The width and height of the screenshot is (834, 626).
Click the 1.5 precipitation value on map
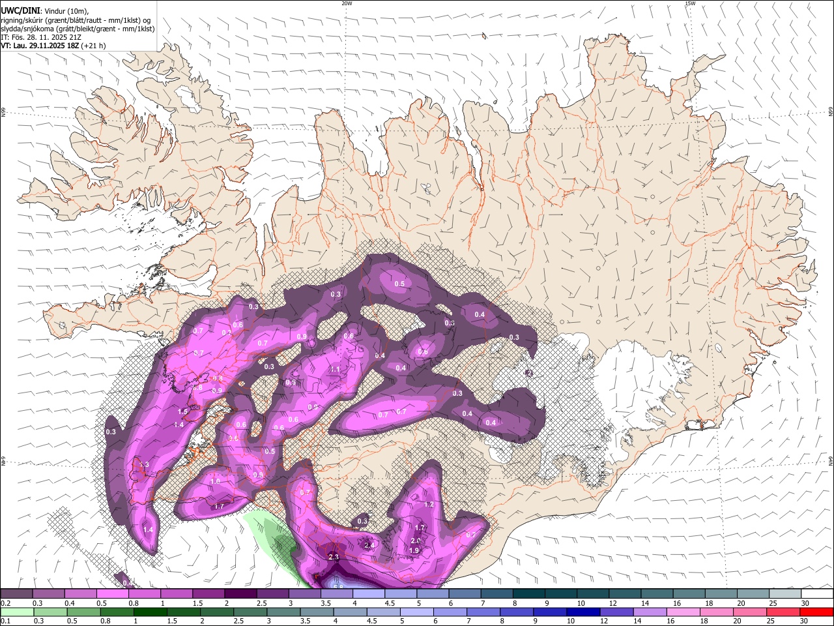pos(183,412)
